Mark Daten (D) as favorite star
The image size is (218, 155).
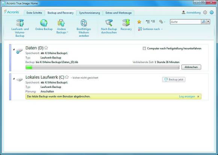(x=46, y=48)
